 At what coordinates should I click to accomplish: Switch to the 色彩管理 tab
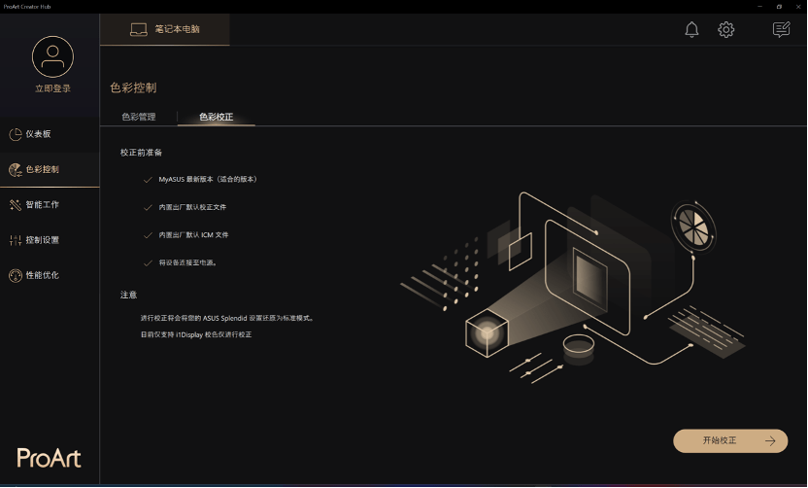click(x=138, y=117)
